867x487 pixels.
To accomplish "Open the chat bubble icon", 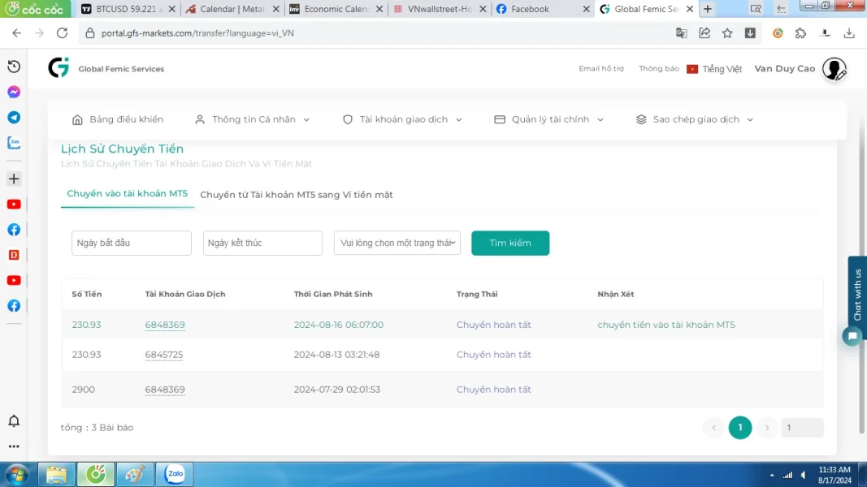I will tap(852, 336).
